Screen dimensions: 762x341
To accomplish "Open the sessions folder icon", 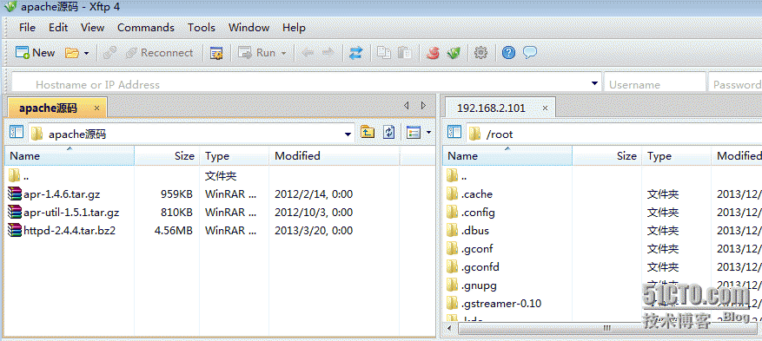I will pos(72,53).
